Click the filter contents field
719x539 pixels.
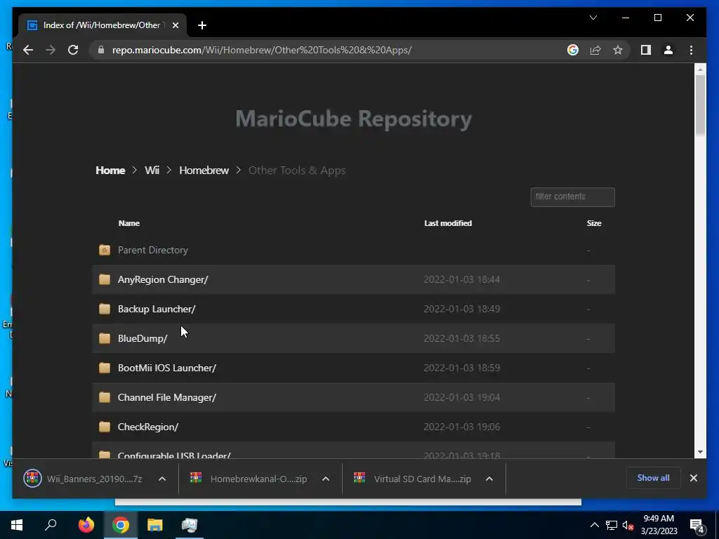pos(572,197)
